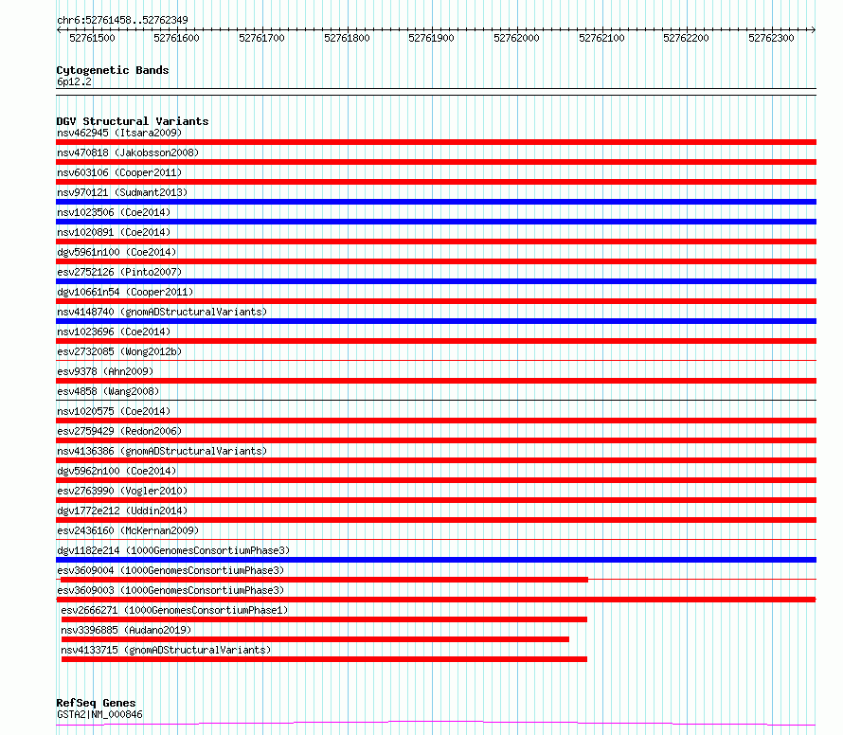
Task: Click the 52761900 ruler position
Action: click(x=431, y=38)
